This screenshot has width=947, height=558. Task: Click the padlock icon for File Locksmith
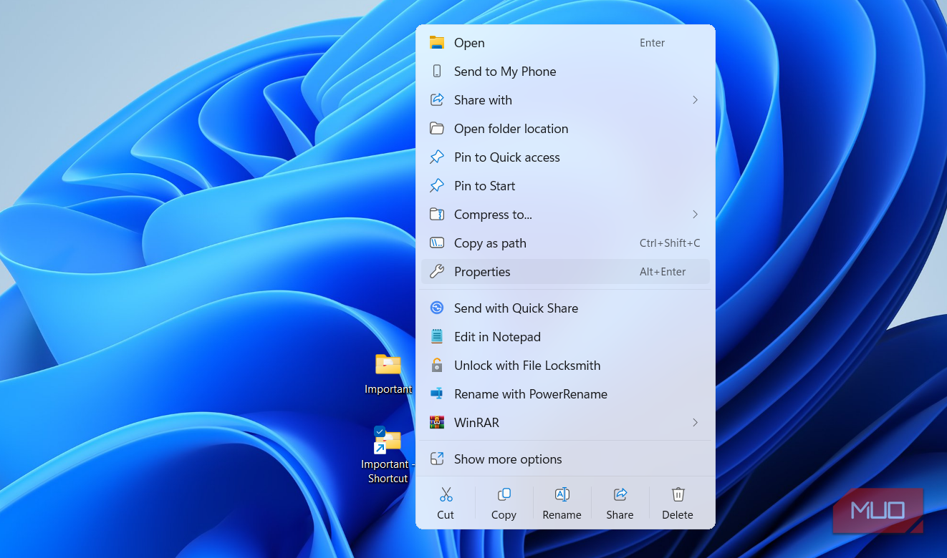(x=437, y=366)
